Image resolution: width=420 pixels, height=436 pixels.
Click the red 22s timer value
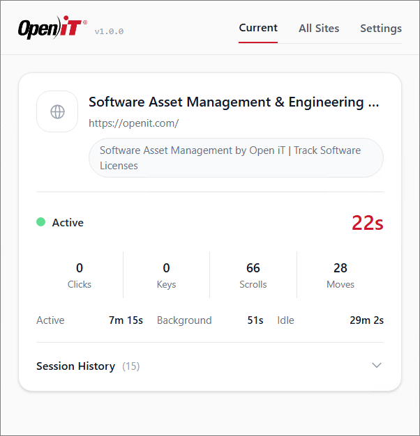368,223
